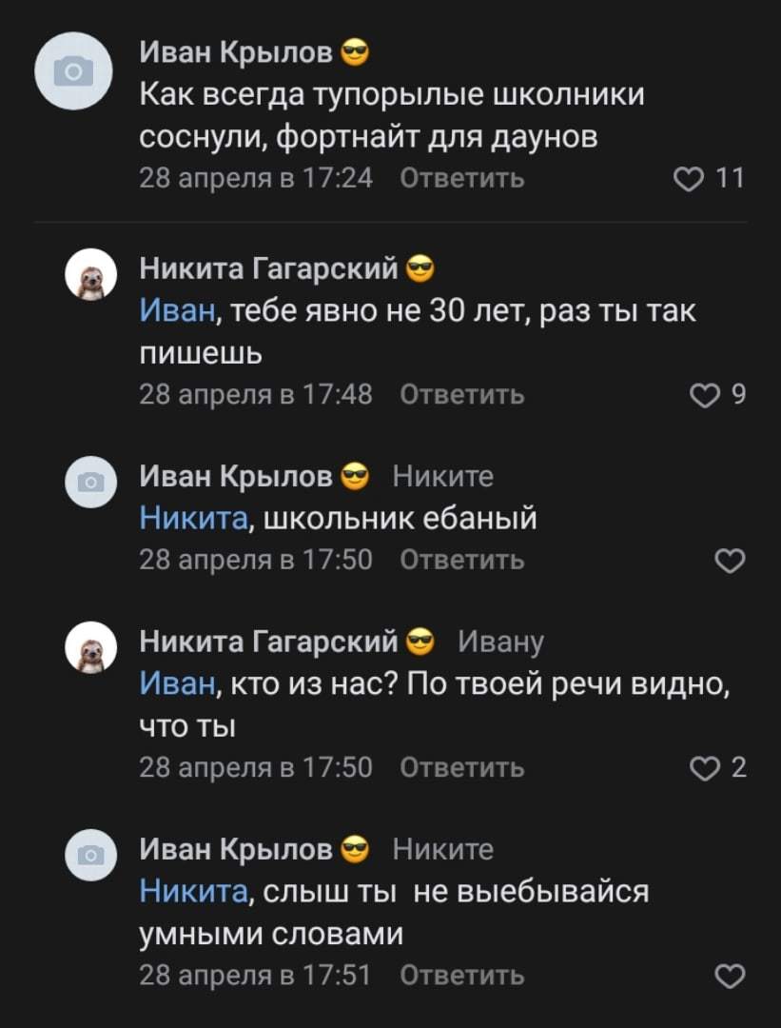781x1028 pixels.
Task: Click the Ивану reply-target label
Action: click(501, 642)
